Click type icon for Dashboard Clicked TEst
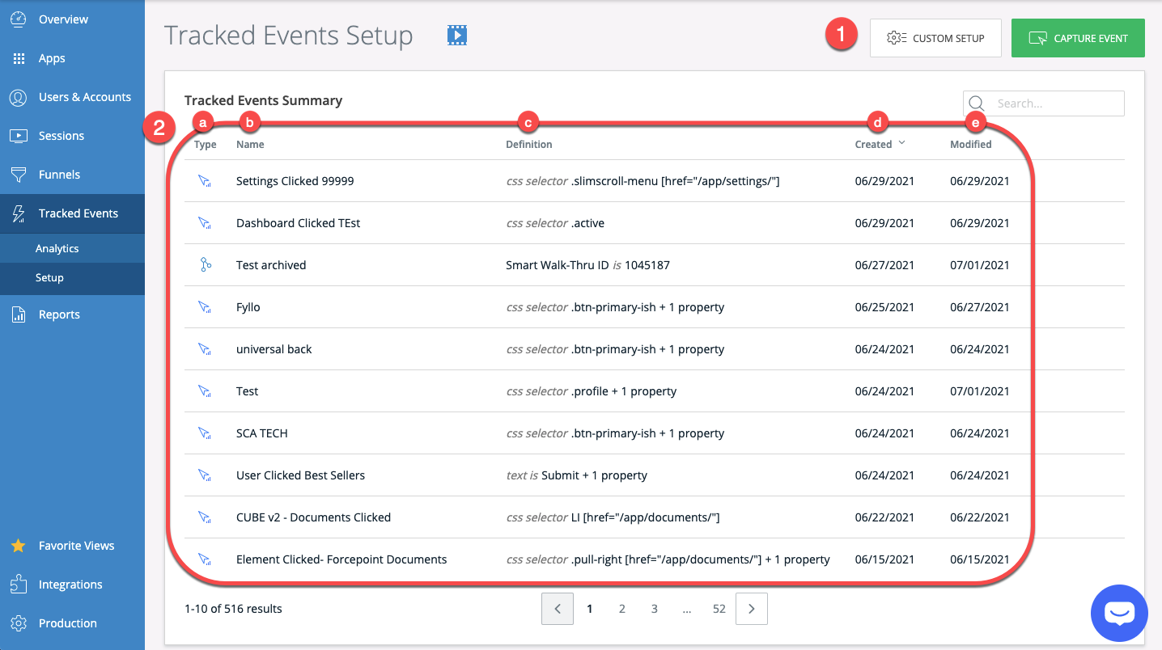This screenshot has height=650, width=1162. point(205,223)
